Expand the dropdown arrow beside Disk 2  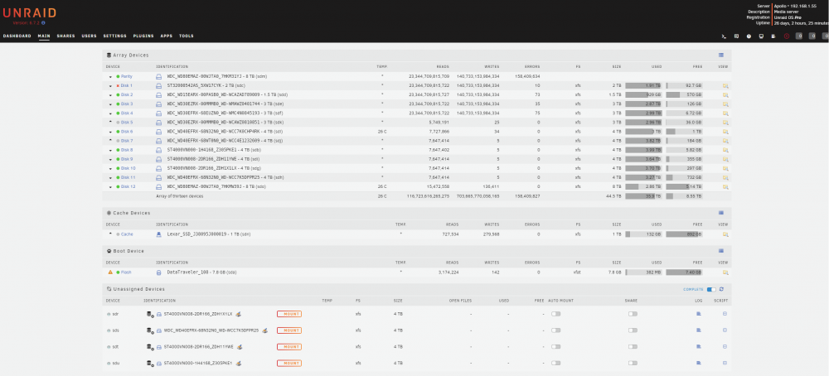(x=110, y=95)
